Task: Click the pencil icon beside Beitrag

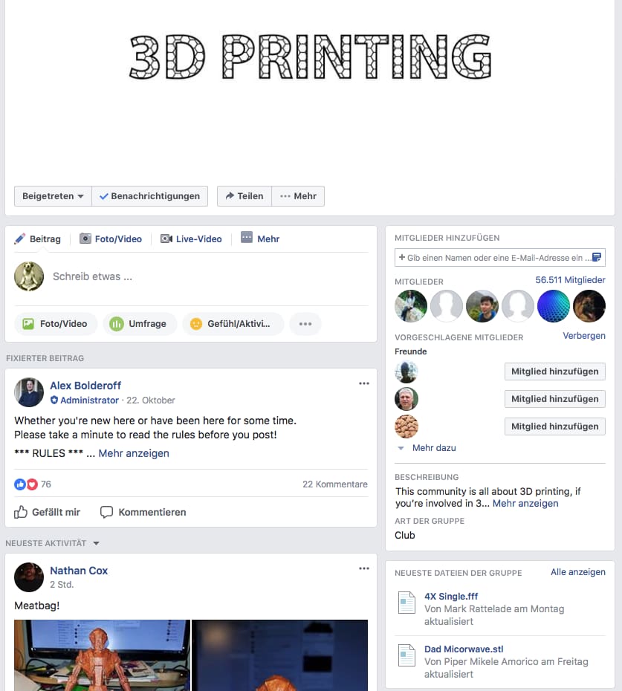Action: (20, 239)
